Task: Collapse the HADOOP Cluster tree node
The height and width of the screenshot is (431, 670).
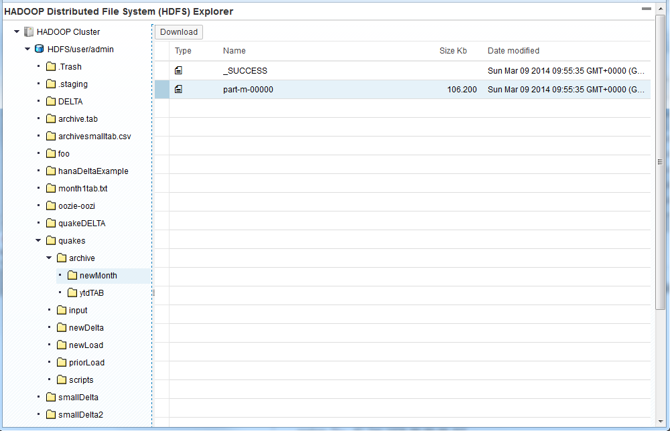Action: pyautogui.click(x=17, y=31)
